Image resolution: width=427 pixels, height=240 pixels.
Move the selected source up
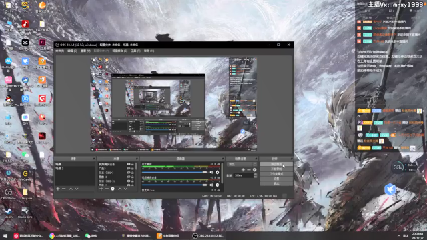(x=119, y=189)
